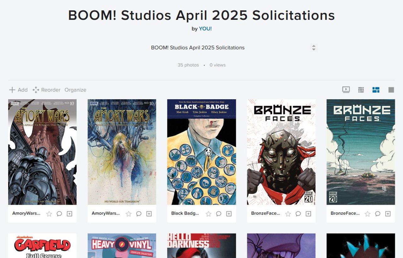The image size is (403, 258).
Task: Add BronzeFaces ocean cover to album
Action: [388, 214]
